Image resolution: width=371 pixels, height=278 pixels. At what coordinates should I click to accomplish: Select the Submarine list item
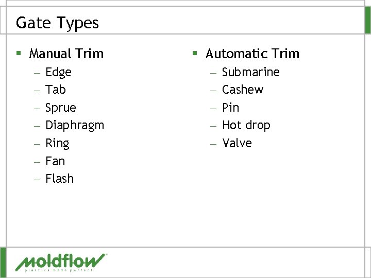coord(251,72)
